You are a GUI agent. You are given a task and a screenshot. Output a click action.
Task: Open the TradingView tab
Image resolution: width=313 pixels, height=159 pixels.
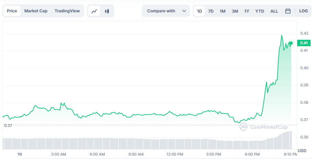click(67, 11)
